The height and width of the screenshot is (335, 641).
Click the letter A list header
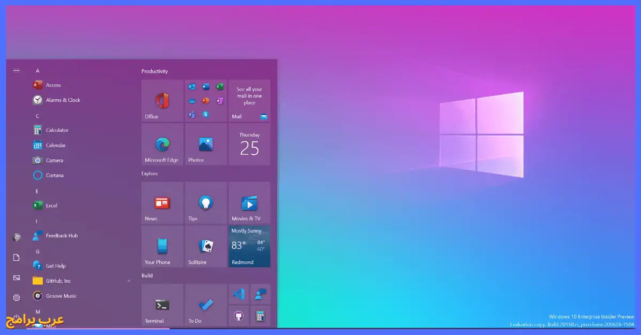tap(37, 70)
